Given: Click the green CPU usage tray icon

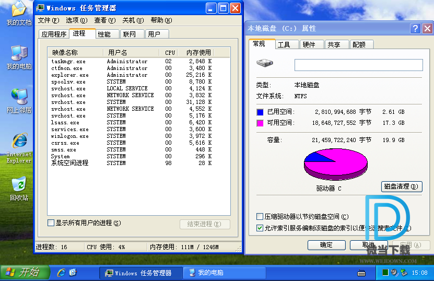Looking at the screenshot, I should click(x=385, y=273).
